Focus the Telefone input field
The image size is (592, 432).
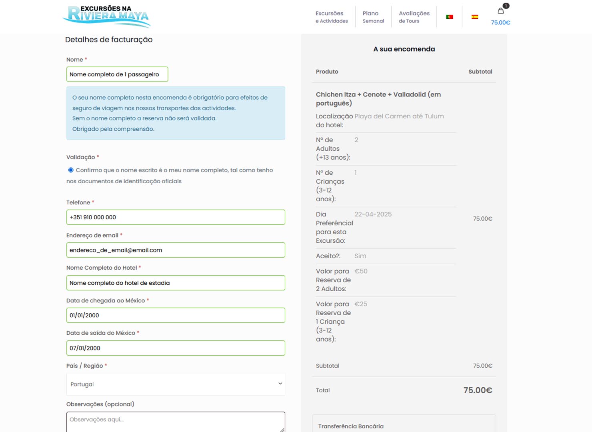click(x=176, y=217)
